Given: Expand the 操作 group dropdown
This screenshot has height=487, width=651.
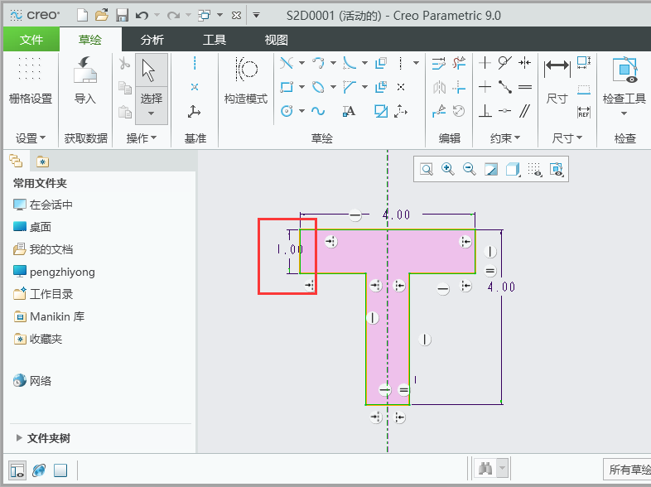Looking at the screenshot, I should point(141,137).
